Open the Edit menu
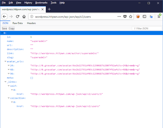This screenshot has width=163, height=128. pyautogui.click(x=11, y=3)
